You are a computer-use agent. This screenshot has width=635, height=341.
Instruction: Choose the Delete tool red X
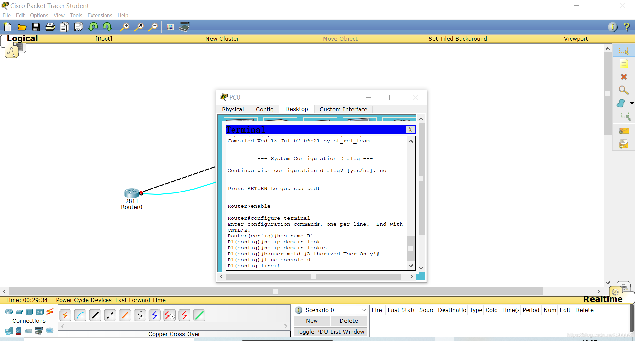624,77
